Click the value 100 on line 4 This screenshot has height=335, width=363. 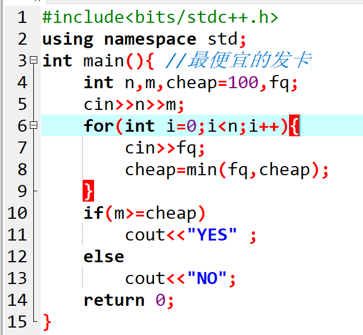point(243,82)
